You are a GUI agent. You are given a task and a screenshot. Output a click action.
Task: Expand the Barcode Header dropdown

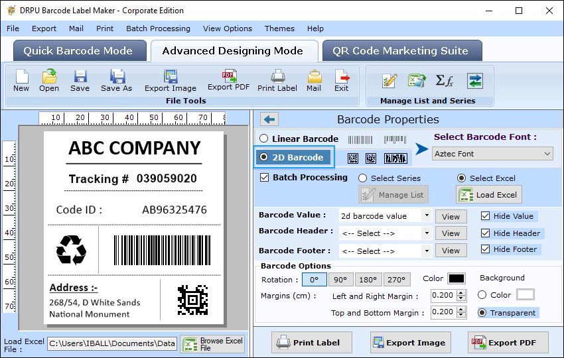click(427, 233)
